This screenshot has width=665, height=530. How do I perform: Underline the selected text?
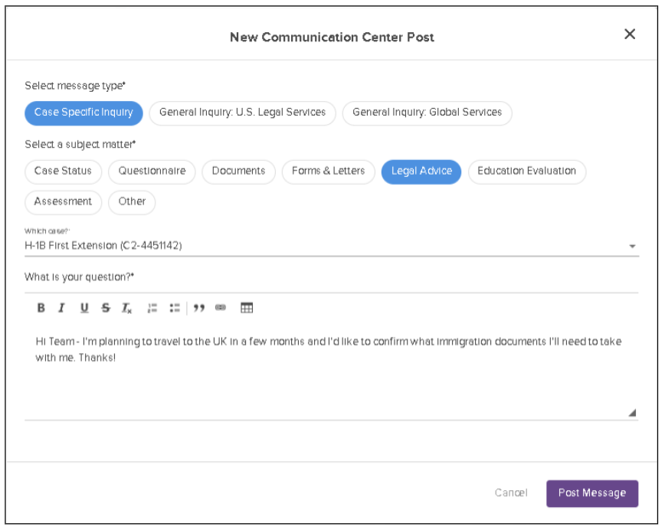(x=84, y=308)
